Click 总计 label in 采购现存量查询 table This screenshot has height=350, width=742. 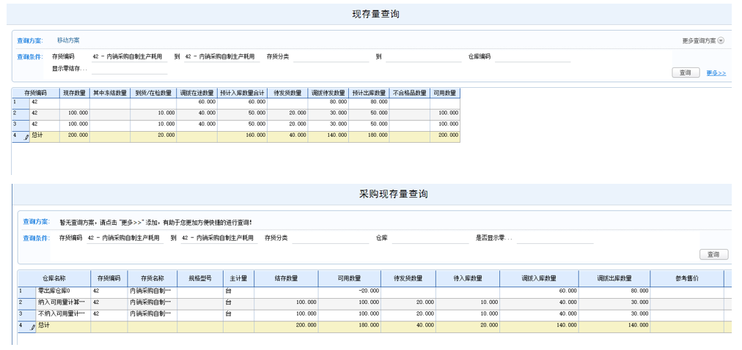pos(43,325)
